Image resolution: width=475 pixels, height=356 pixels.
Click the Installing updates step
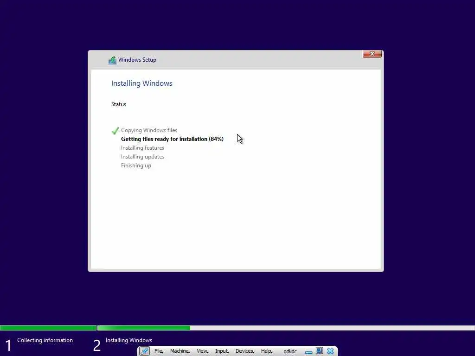[x=142, y=157]
